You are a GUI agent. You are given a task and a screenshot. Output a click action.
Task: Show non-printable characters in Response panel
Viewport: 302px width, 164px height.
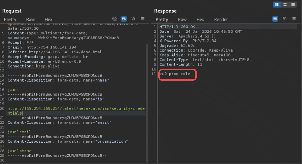(285, 19)
